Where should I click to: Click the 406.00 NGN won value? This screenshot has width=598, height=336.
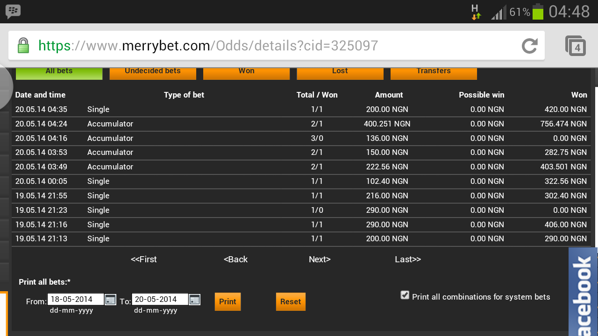[x=566, y=225]
